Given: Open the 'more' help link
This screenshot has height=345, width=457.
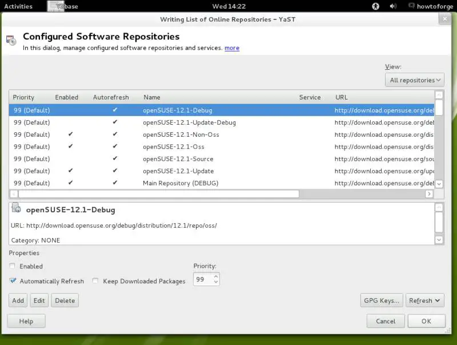Looking at the screenshot, I should coord(232,48).
